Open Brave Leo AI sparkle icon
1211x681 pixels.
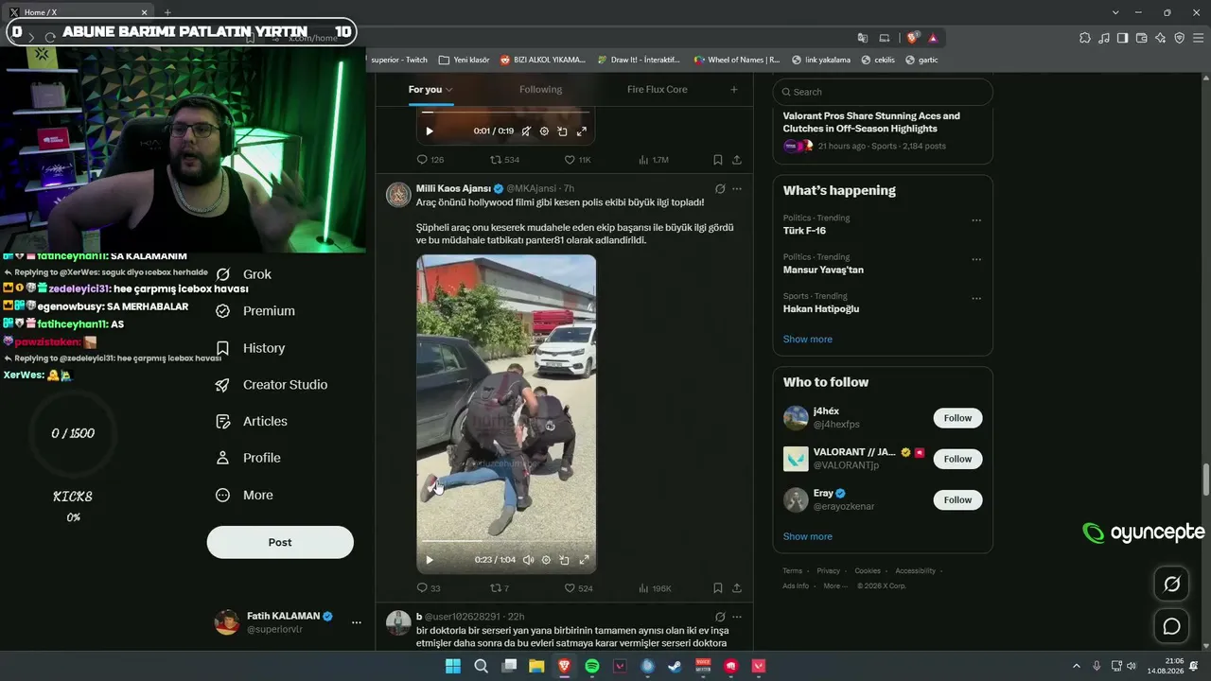pos(1160,38)
